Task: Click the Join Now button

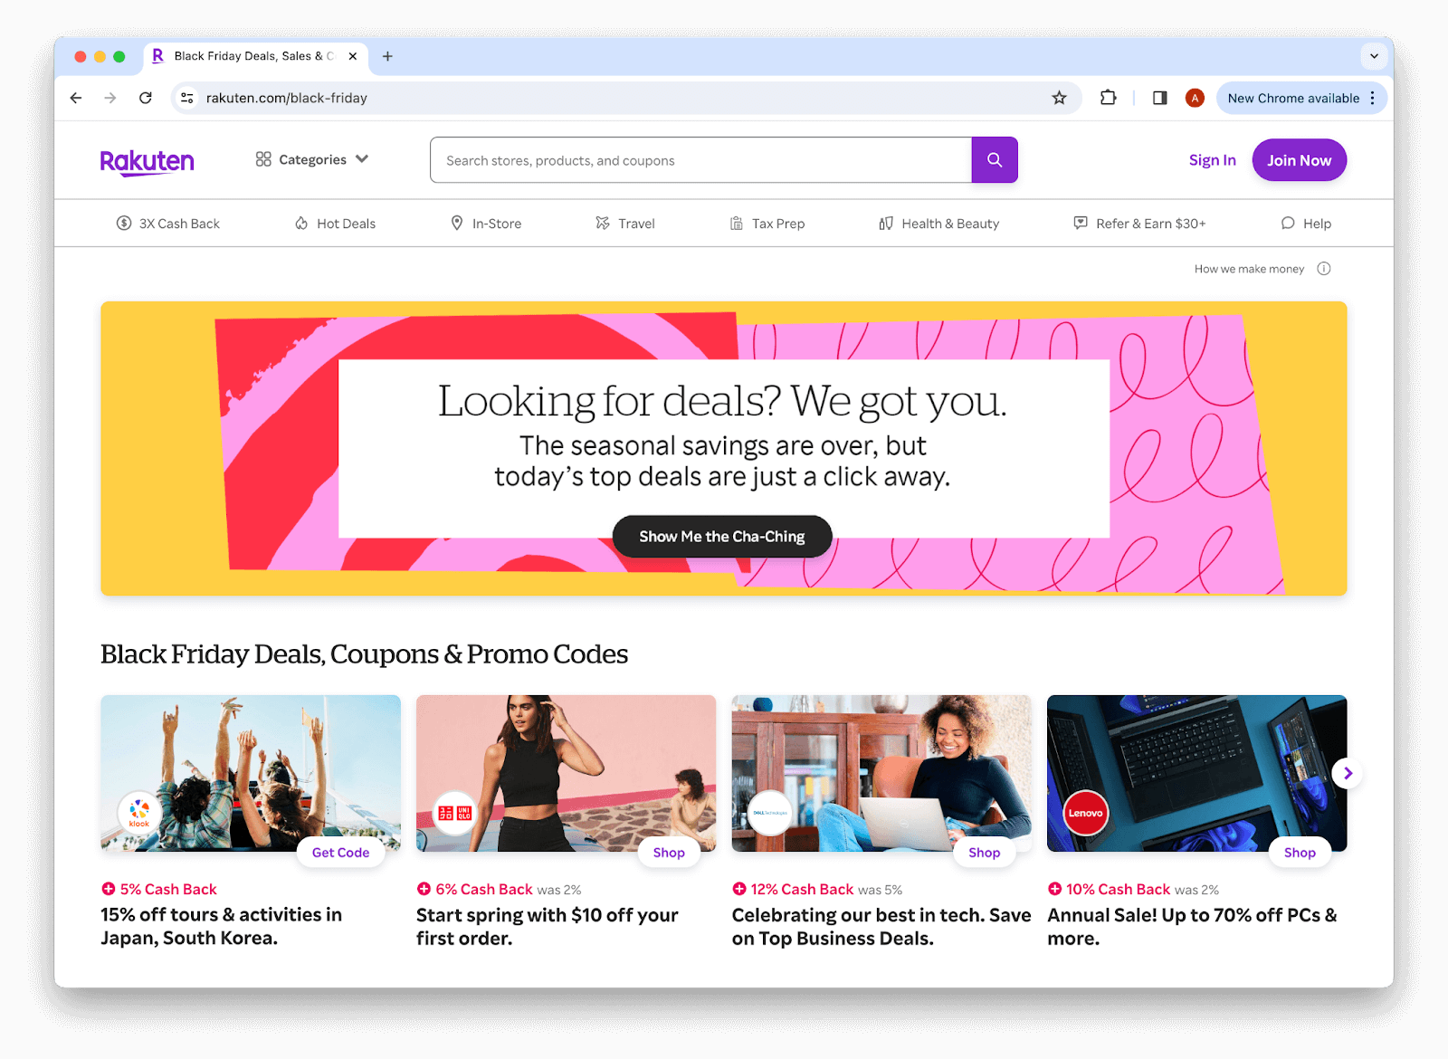Action: coord(1299,160)
